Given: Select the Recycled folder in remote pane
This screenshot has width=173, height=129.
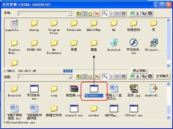Looking at the screenshot, I should [x=14, y=91].
